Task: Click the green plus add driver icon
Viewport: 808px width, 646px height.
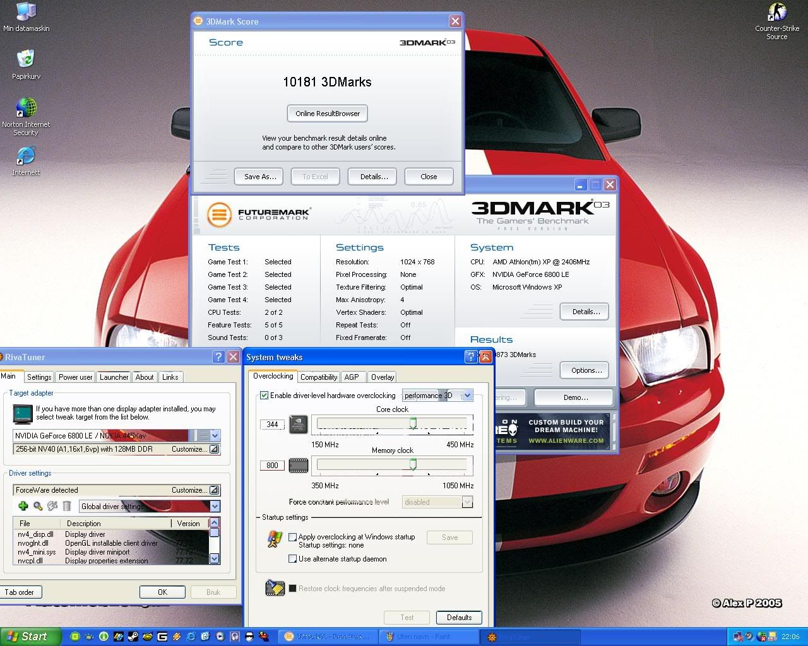Action: point(23,506)
